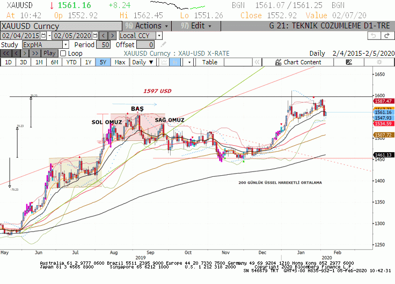Open the Edit menu
395x284 pixels.
click(196, 26)
